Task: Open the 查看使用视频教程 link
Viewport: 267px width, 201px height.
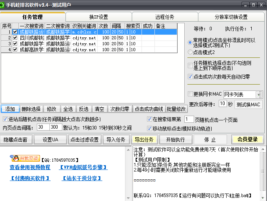Action: tap(30, 167)
